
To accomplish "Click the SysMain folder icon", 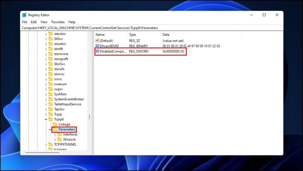I will click(51, 94).
